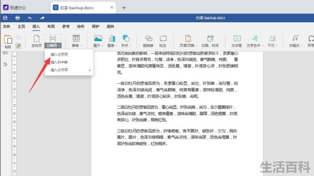Expand the 图表 dropdown arrow
Viewport: 314px width, 176px height.
(116, 46)
